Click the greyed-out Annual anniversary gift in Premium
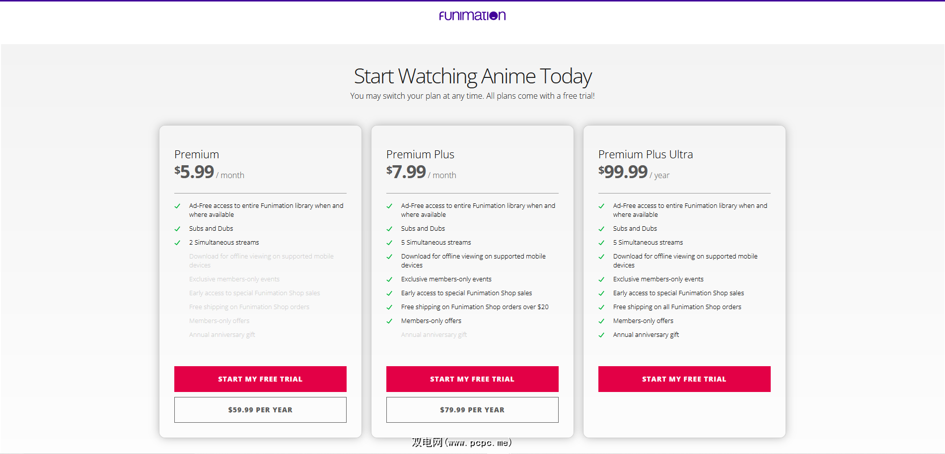The width and height of the screenshot is (945, 454). (222, 335)
